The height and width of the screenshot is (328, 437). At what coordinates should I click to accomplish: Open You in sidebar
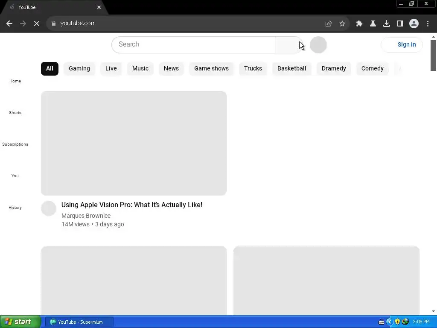coord(15,176)
